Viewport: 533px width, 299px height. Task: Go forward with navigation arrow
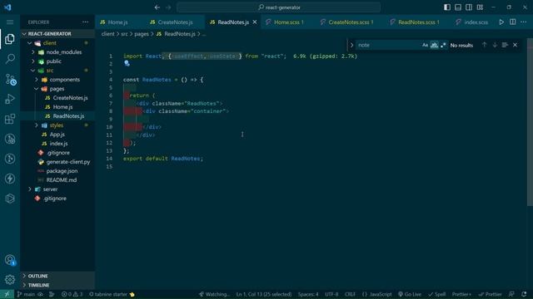click(168, 7)
